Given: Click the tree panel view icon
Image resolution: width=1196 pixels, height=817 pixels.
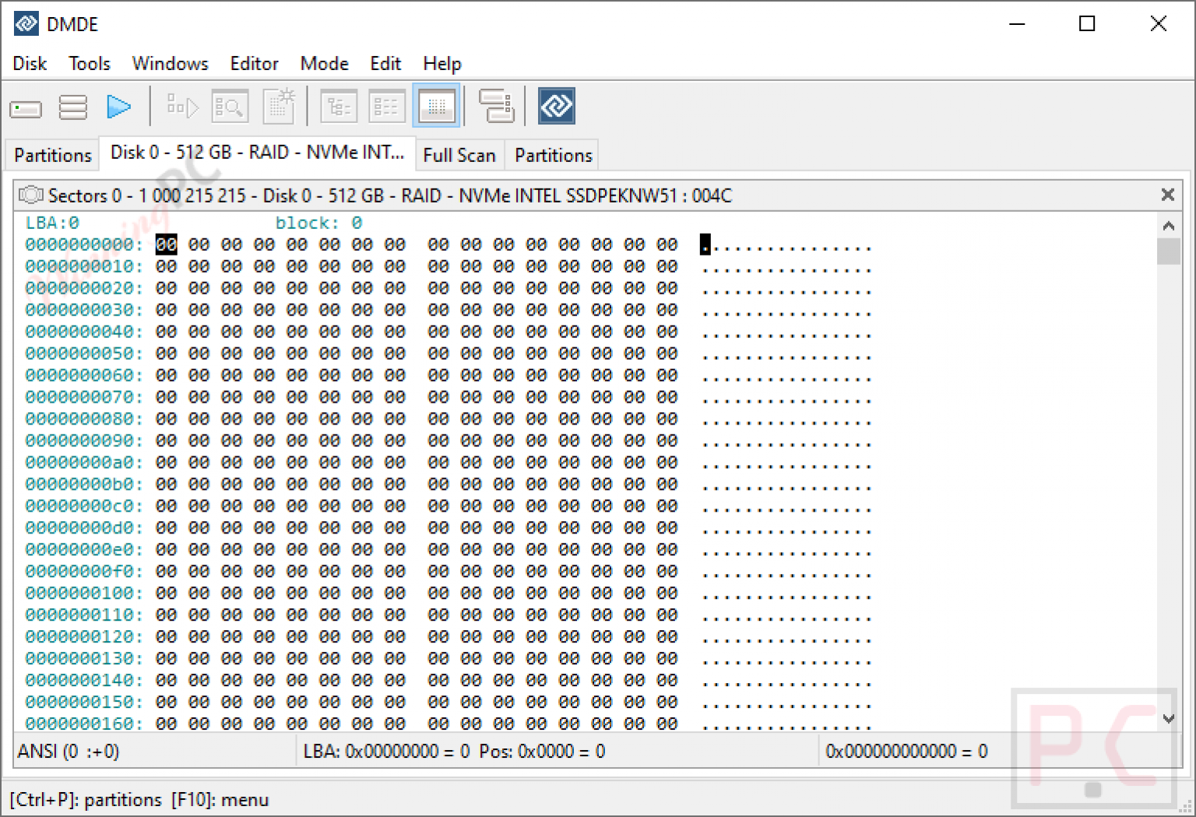Looking at the screenshot, I should pos(339,107).
